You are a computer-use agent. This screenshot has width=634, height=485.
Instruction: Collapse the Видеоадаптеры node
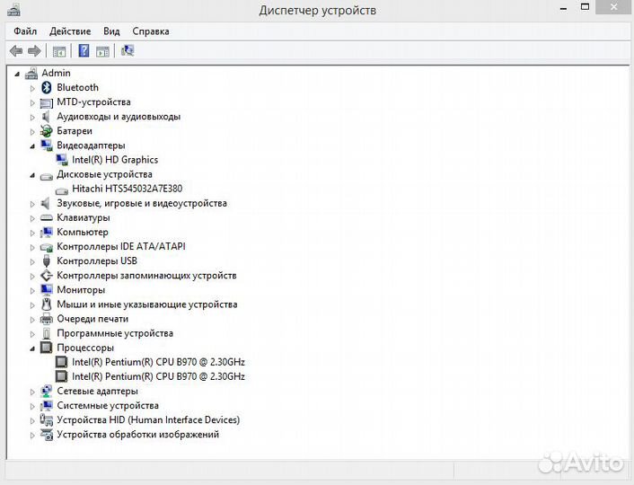pyautogui.click(x=32, y=146)
